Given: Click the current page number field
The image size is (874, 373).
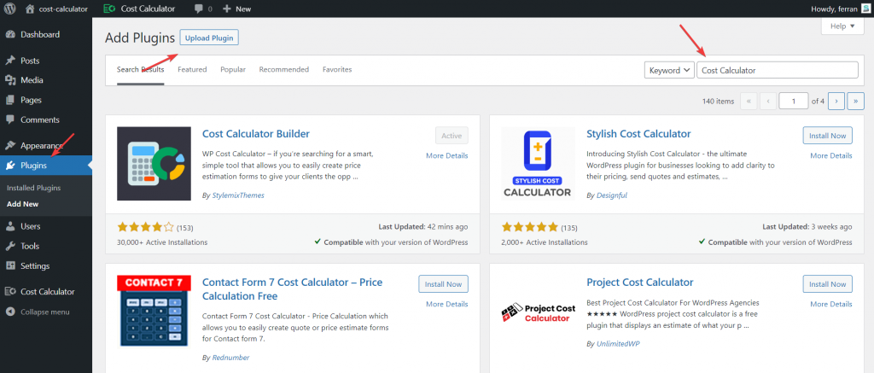Looking at the screenshot, I should [793, 102].
